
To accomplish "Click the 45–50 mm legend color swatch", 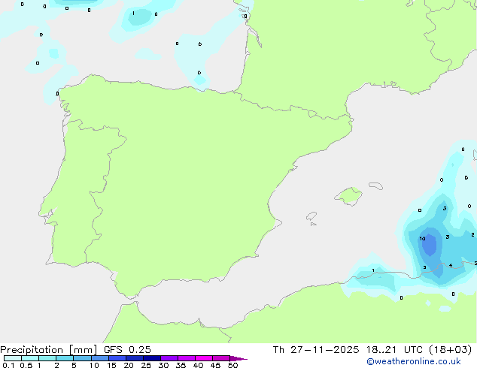I will coord(221,358).
